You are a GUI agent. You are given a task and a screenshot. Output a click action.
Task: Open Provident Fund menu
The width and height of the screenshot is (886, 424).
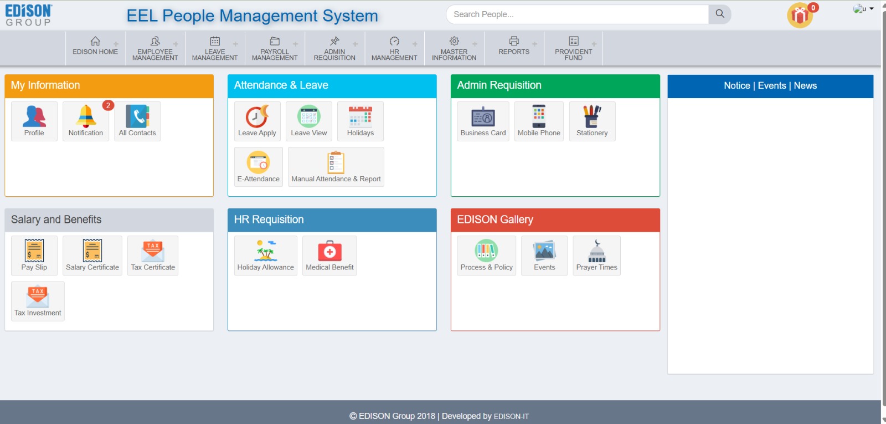pos(574,49)
